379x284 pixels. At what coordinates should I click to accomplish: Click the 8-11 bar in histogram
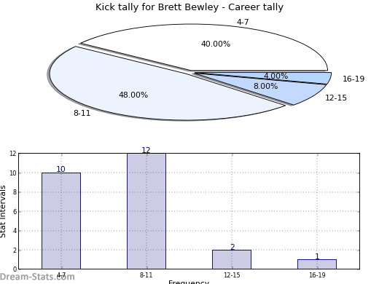click(x=146, y=211)
